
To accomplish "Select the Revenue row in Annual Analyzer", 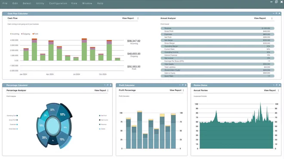I will tap(217, 28).
